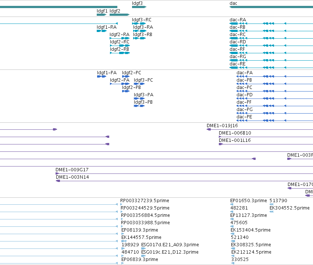Image resolution: width=313 pixels, height=265 pixels.
Task: Select transcript dac-RG
Action: [x=271, y=60]
